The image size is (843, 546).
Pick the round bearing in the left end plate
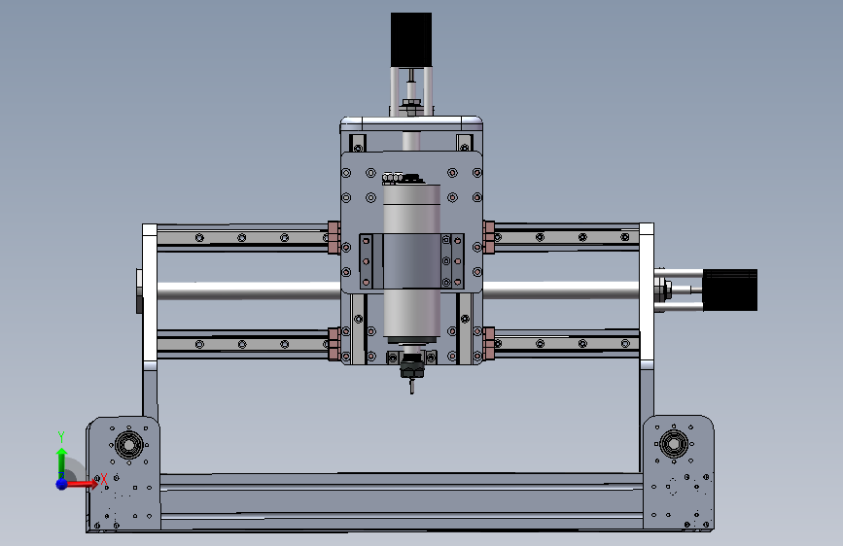[129, 444]
